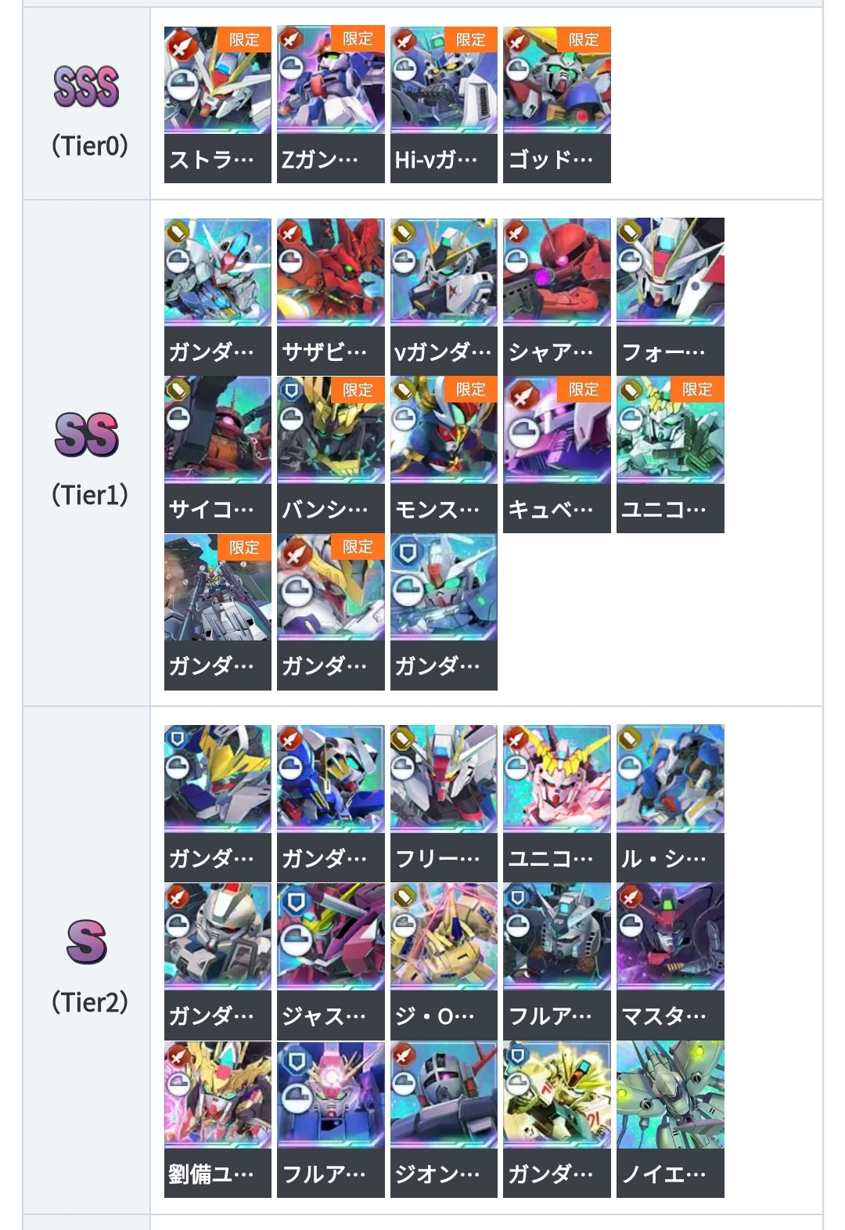Tap the green ノイエ… unit thumbnail
Viewport: 845px width, 1230px height.
coord(670,1095)
